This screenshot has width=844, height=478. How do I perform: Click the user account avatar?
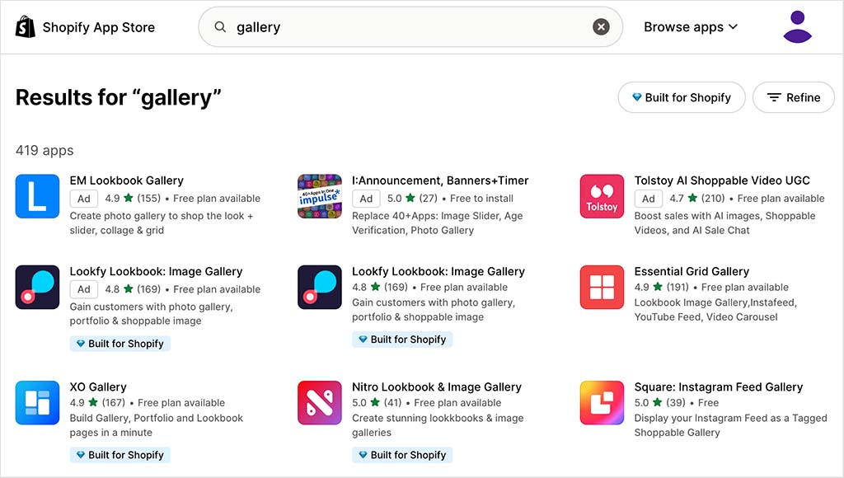796,26
